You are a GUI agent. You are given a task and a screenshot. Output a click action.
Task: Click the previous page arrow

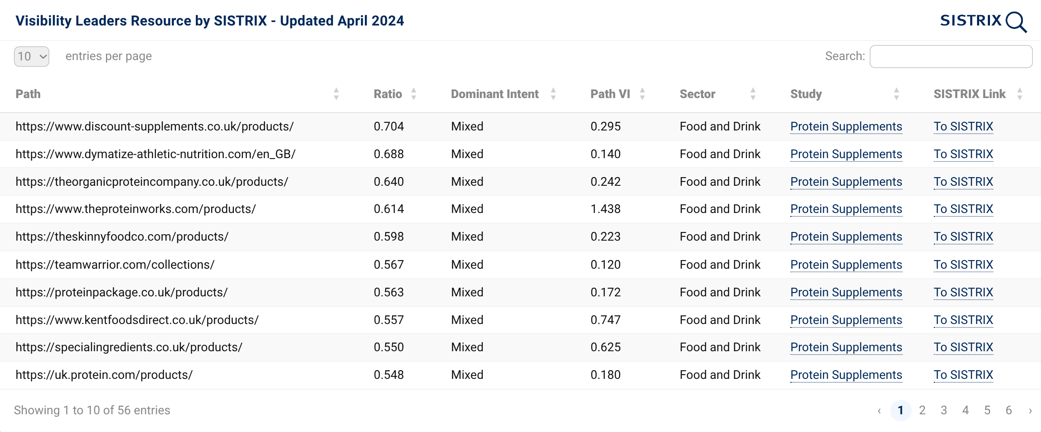(x=879, y=410)
